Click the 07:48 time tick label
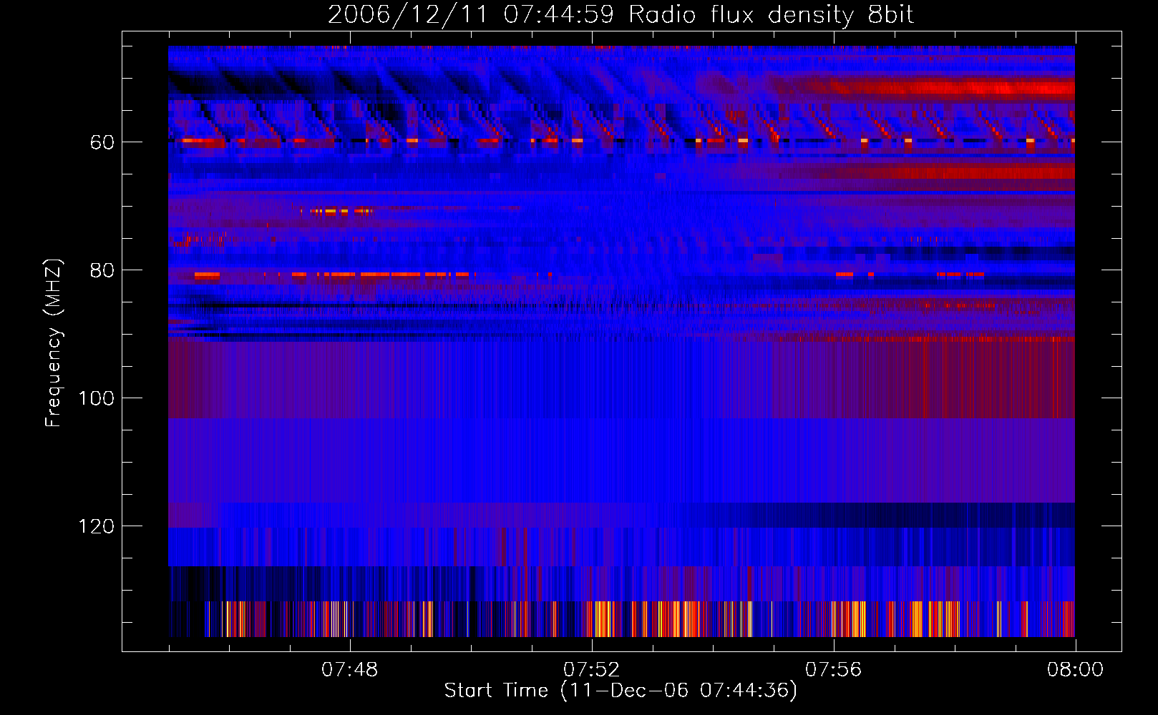Viewport: 1158px width, 715px height. pyautogui.click(x=350, y=670)
